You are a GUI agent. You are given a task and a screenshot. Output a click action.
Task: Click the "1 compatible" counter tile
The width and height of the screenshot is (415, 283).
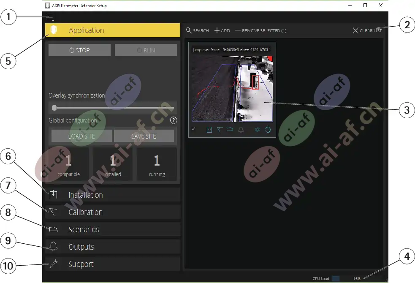pos(68,164)
